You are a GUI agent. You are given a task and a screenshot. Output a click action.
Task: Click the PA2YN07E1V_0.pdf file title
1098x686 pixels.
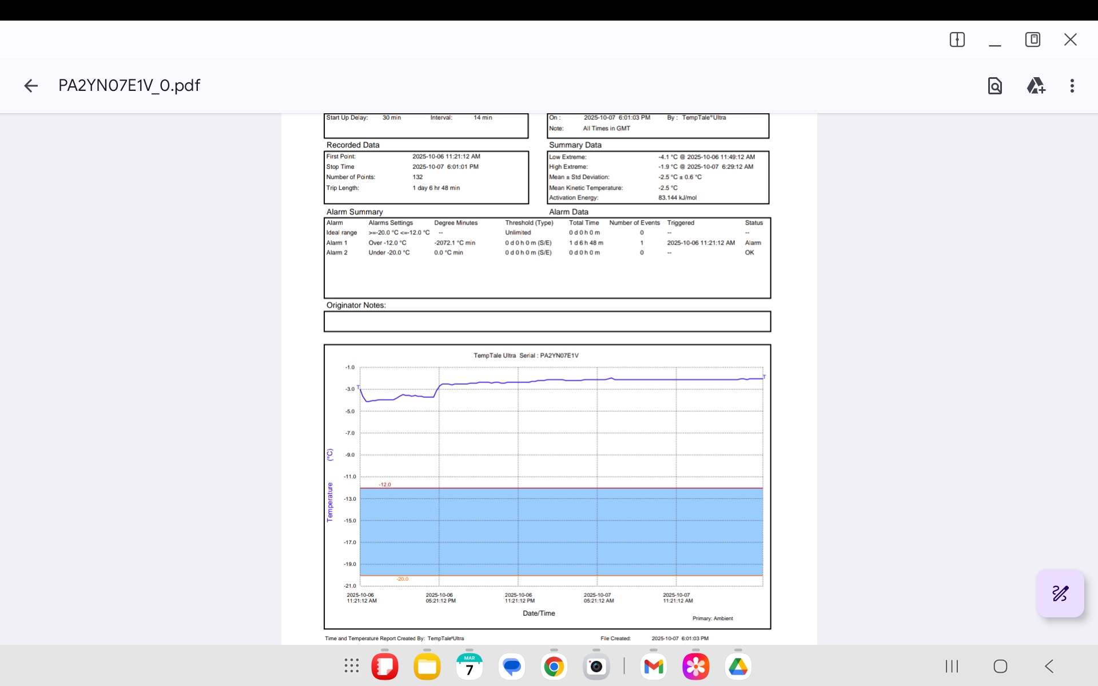point(129,86)
